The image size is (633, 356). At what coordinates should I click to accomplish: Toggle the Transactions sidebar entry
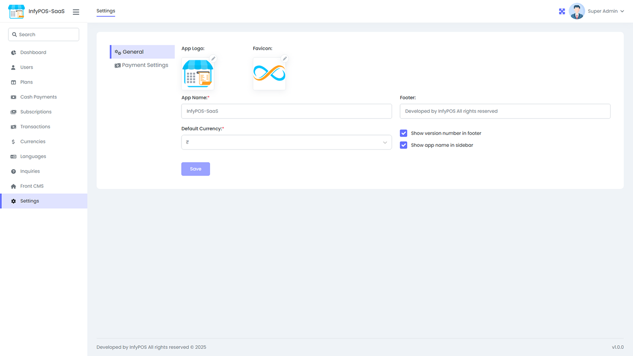pyautogui.click(x=35, y=127)
